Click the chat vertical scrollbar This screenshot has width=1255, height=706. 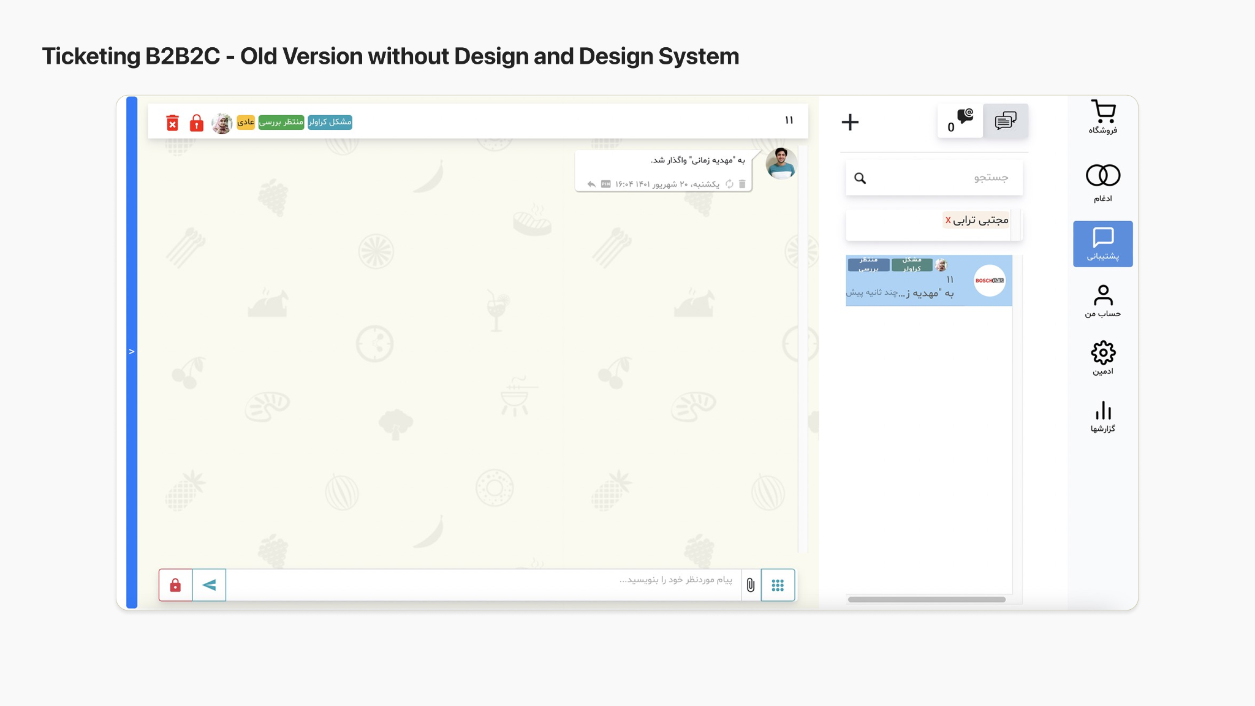point(802,349)
